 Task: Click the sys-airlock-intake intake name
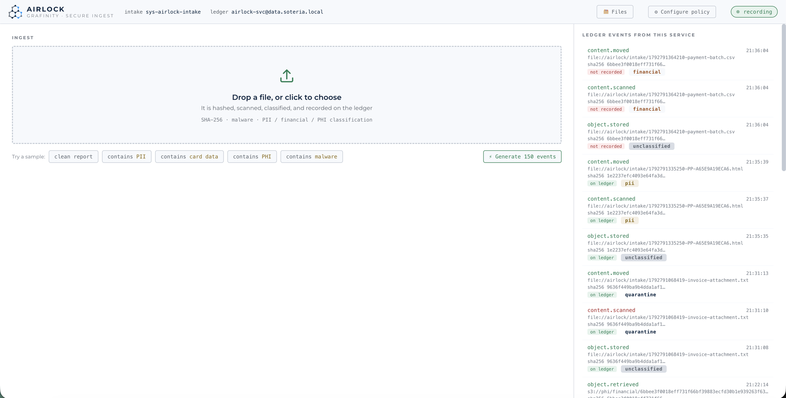(173, 12)
